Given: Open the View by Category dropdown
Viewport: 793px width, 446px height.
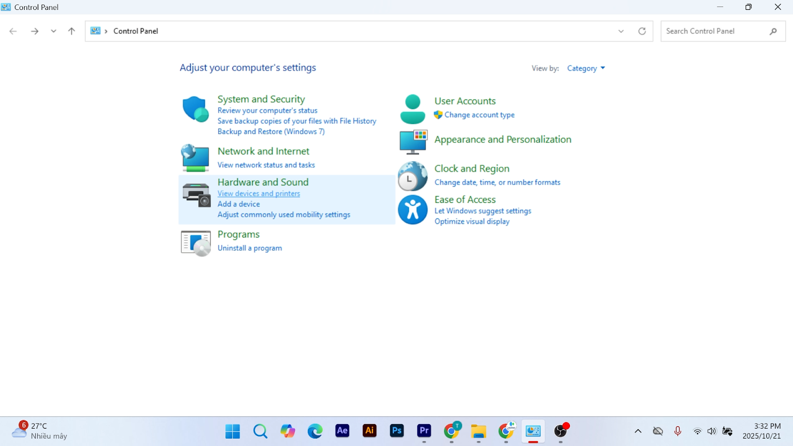Looking at the screenshot, I should pos(586,68).
